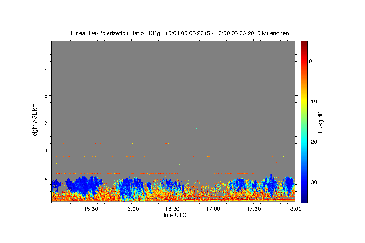365x243 pixels.
Task: Click the height tick label 10
Action: (x=45, y=68)
